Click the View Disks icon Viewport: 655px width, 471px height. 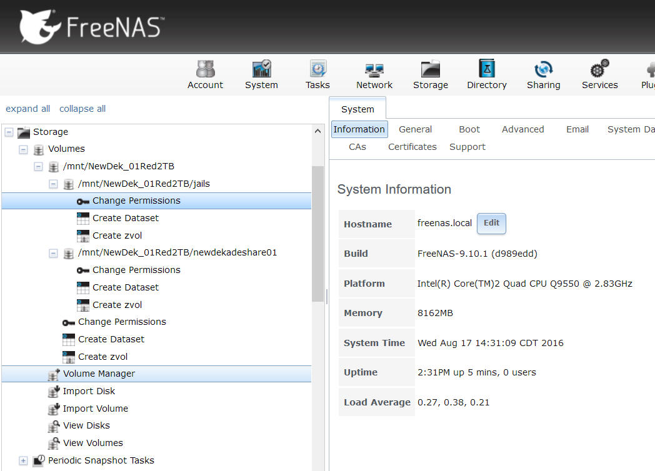[54, 426]
